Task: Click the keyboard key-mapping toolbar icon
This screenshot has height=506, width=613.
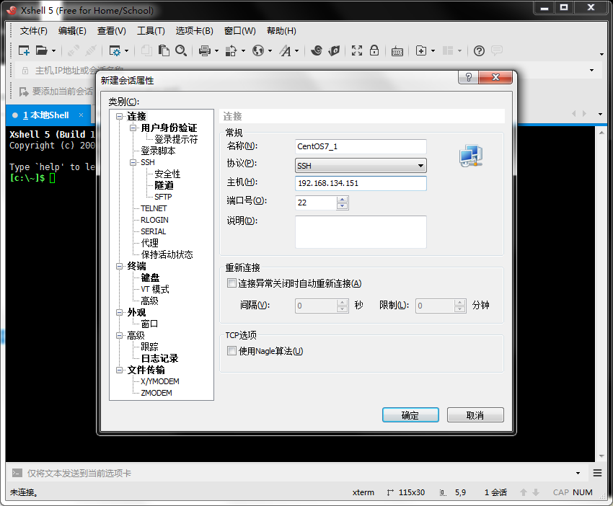Action: pos(397,51)
